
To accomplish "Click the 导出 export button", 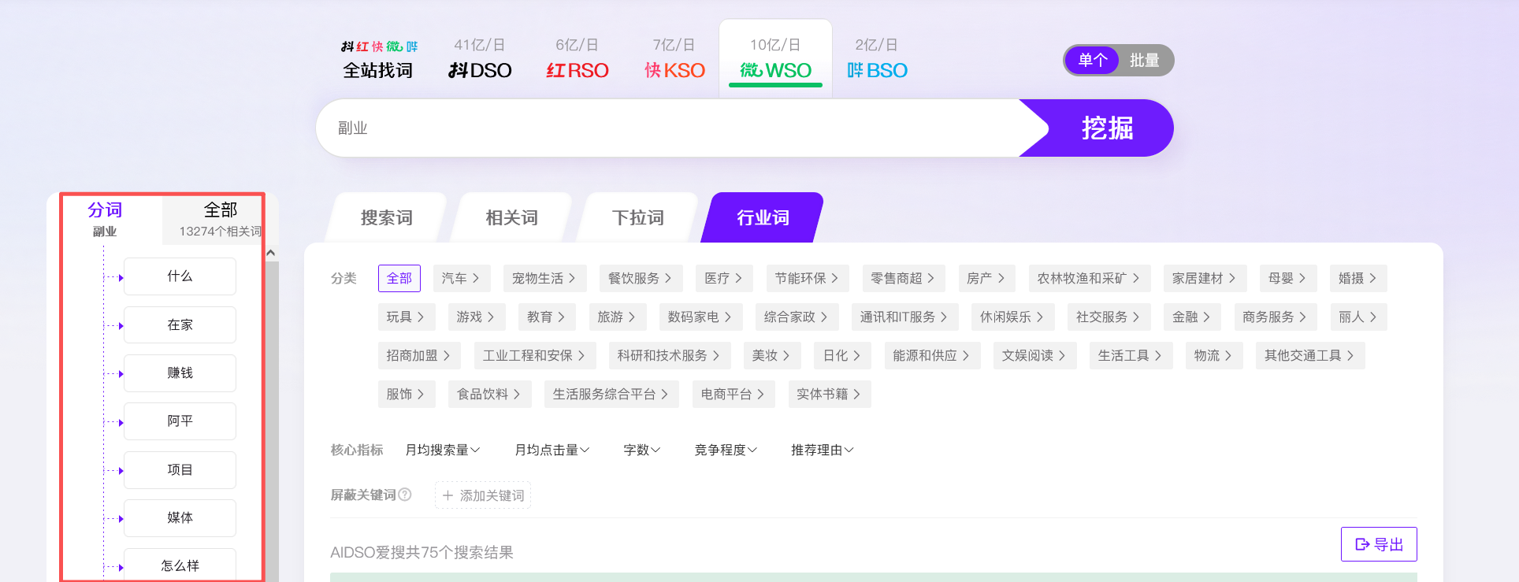I will tap(1379, 544).
